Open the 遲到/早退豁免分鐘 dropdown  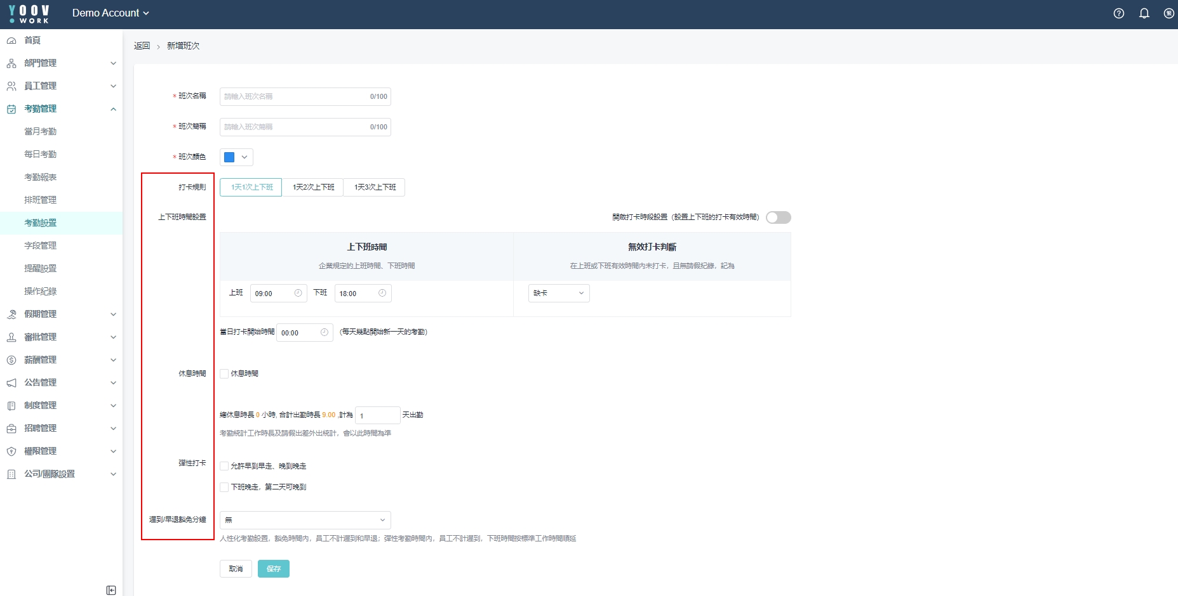click(x=305, y=520)
